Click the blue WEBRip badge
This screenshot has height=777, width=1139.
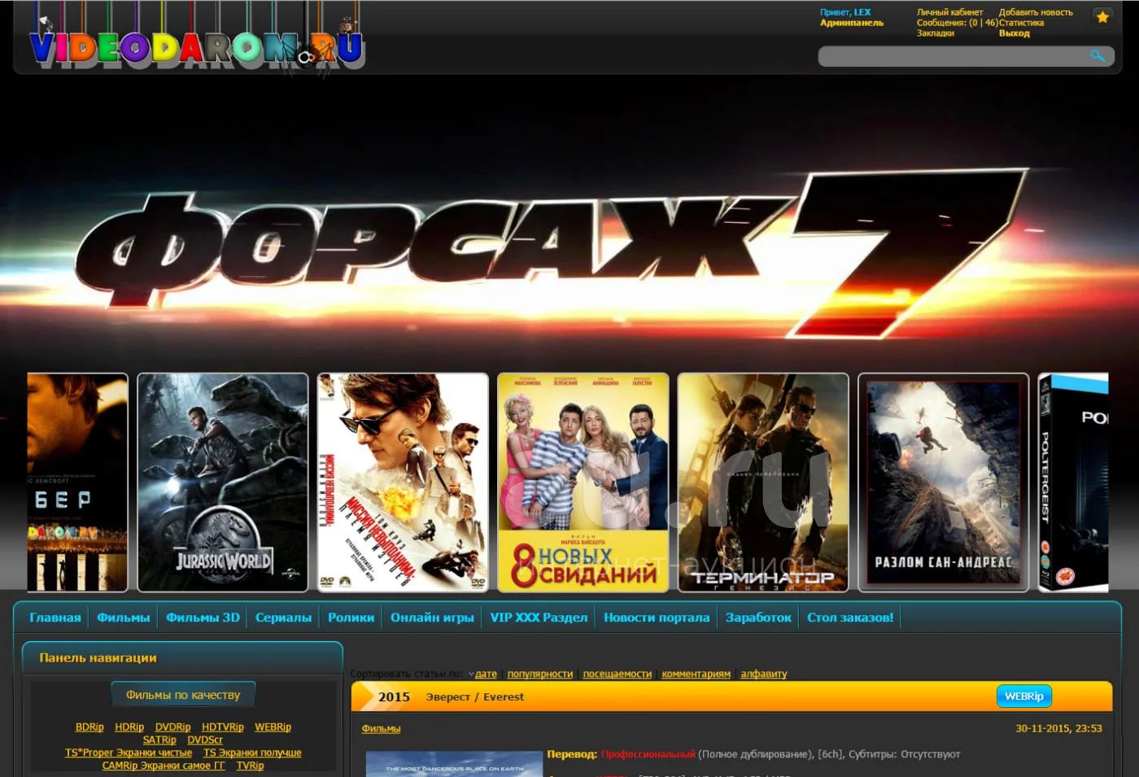coord(1024,696)
